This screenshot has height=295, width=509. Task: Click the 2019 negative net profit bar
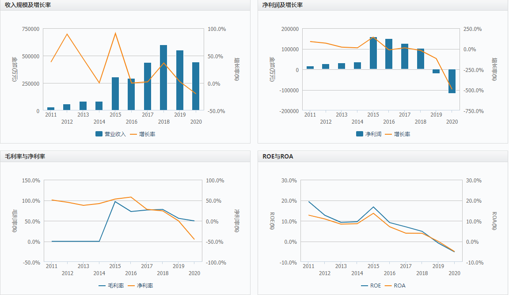436,72
